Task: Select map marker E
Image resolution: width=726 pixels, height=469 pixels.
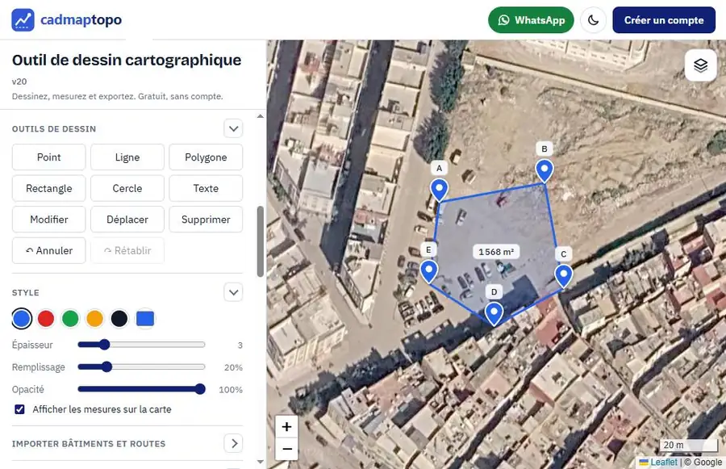Action: point(429,271)
